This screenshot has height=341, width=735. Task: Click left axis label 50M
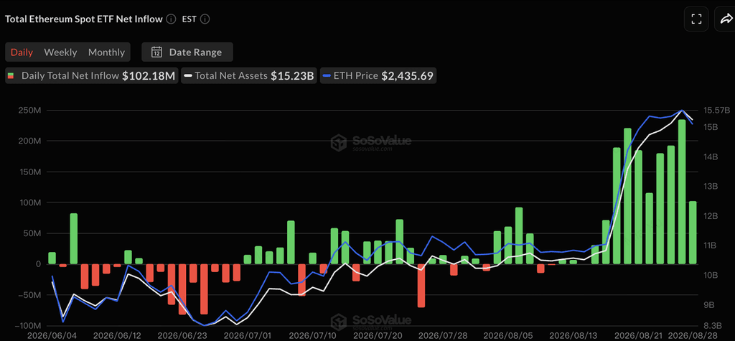(32, 233)
